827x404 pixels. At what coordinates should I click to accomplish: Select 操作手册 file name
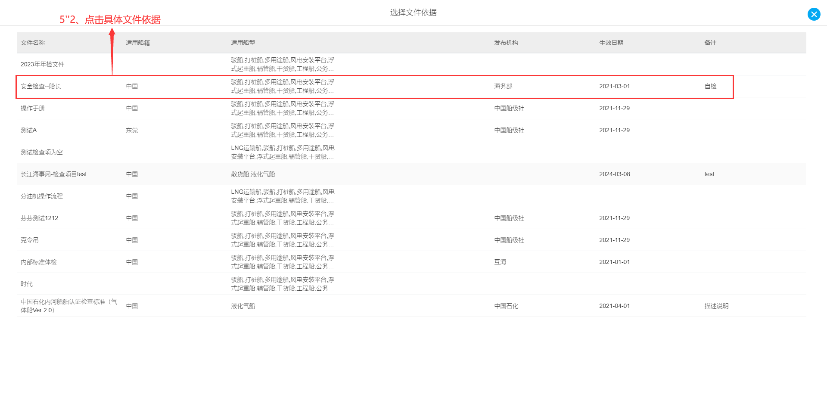(33, 108)
